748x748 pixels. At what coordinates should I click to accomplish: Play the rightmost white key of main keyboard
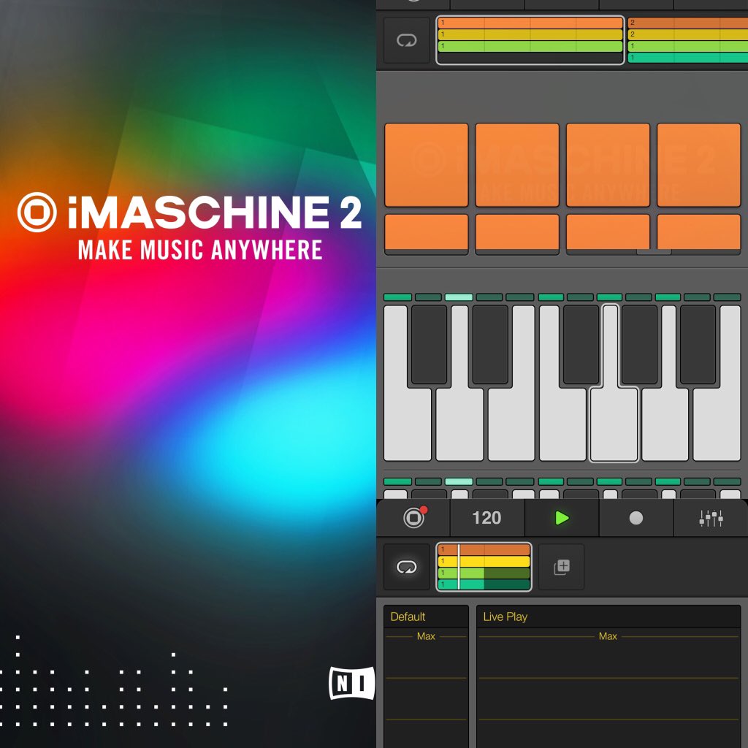point(717,424)
